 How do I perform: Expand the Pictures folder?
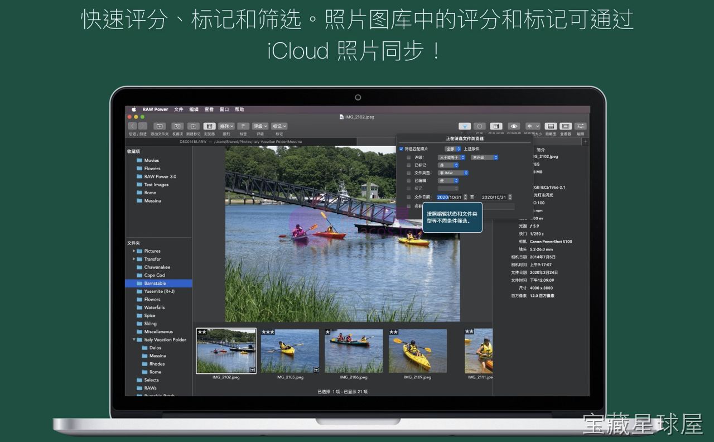(x=134, y=251)
